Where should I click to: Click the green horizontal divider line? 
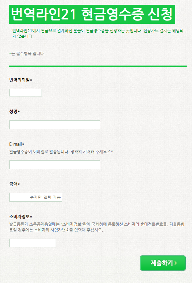coord(98,66)
